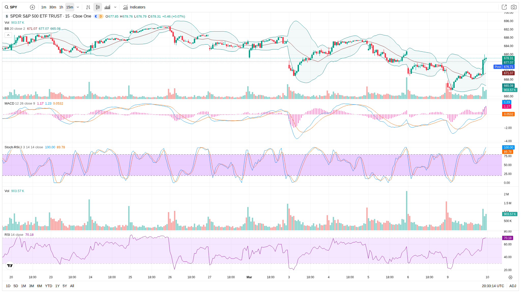The image size is (521, 293).
Task: Take a chart snapshot with camera icon
Action: coord(514,7)
